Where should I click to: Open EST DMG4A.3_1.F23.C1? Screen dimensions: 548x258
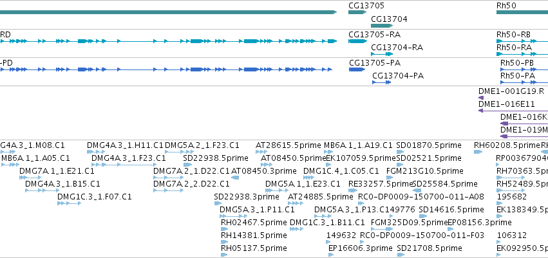(x=124, y=165)
